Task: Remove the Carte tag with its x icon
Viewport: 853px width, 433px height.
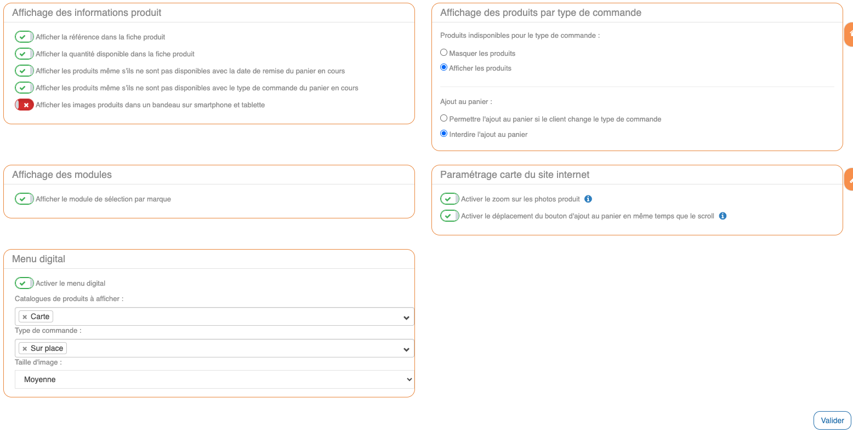Action: 25,317
